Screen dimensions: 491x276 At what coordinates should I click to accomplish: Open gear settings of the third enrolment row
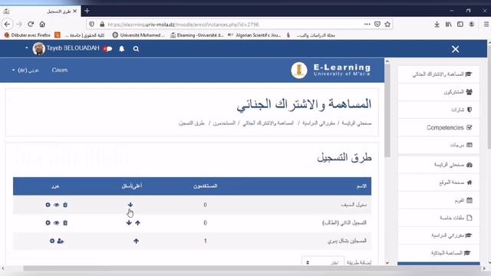click(x=52, y=241)
